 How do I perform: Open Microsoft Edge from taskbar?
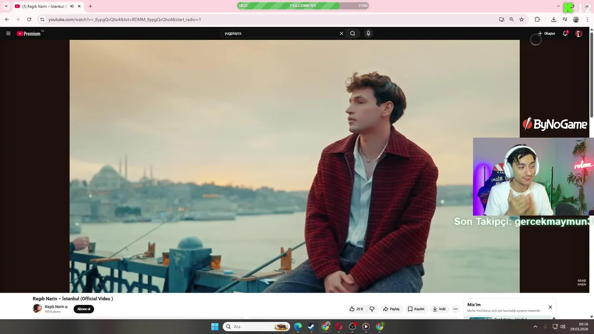click(298, 327)
